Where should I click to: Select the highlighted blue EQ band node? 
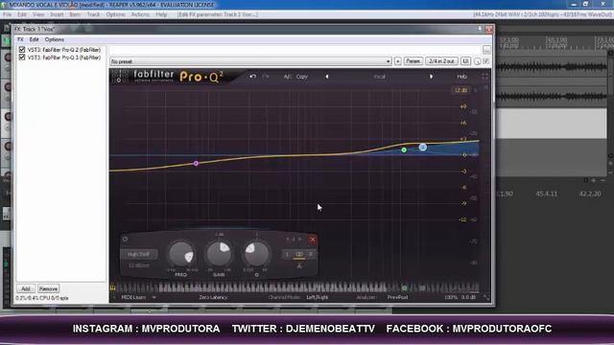point(422,147)
